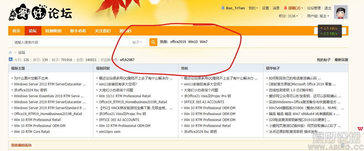The image size is (364, 151).
Task: Open the 首页 navigation tab
Action: (16, 31)
